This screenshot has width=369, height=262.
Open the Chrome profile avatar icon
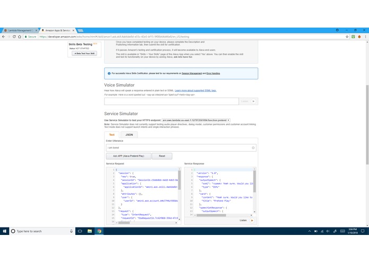point(337,30)
